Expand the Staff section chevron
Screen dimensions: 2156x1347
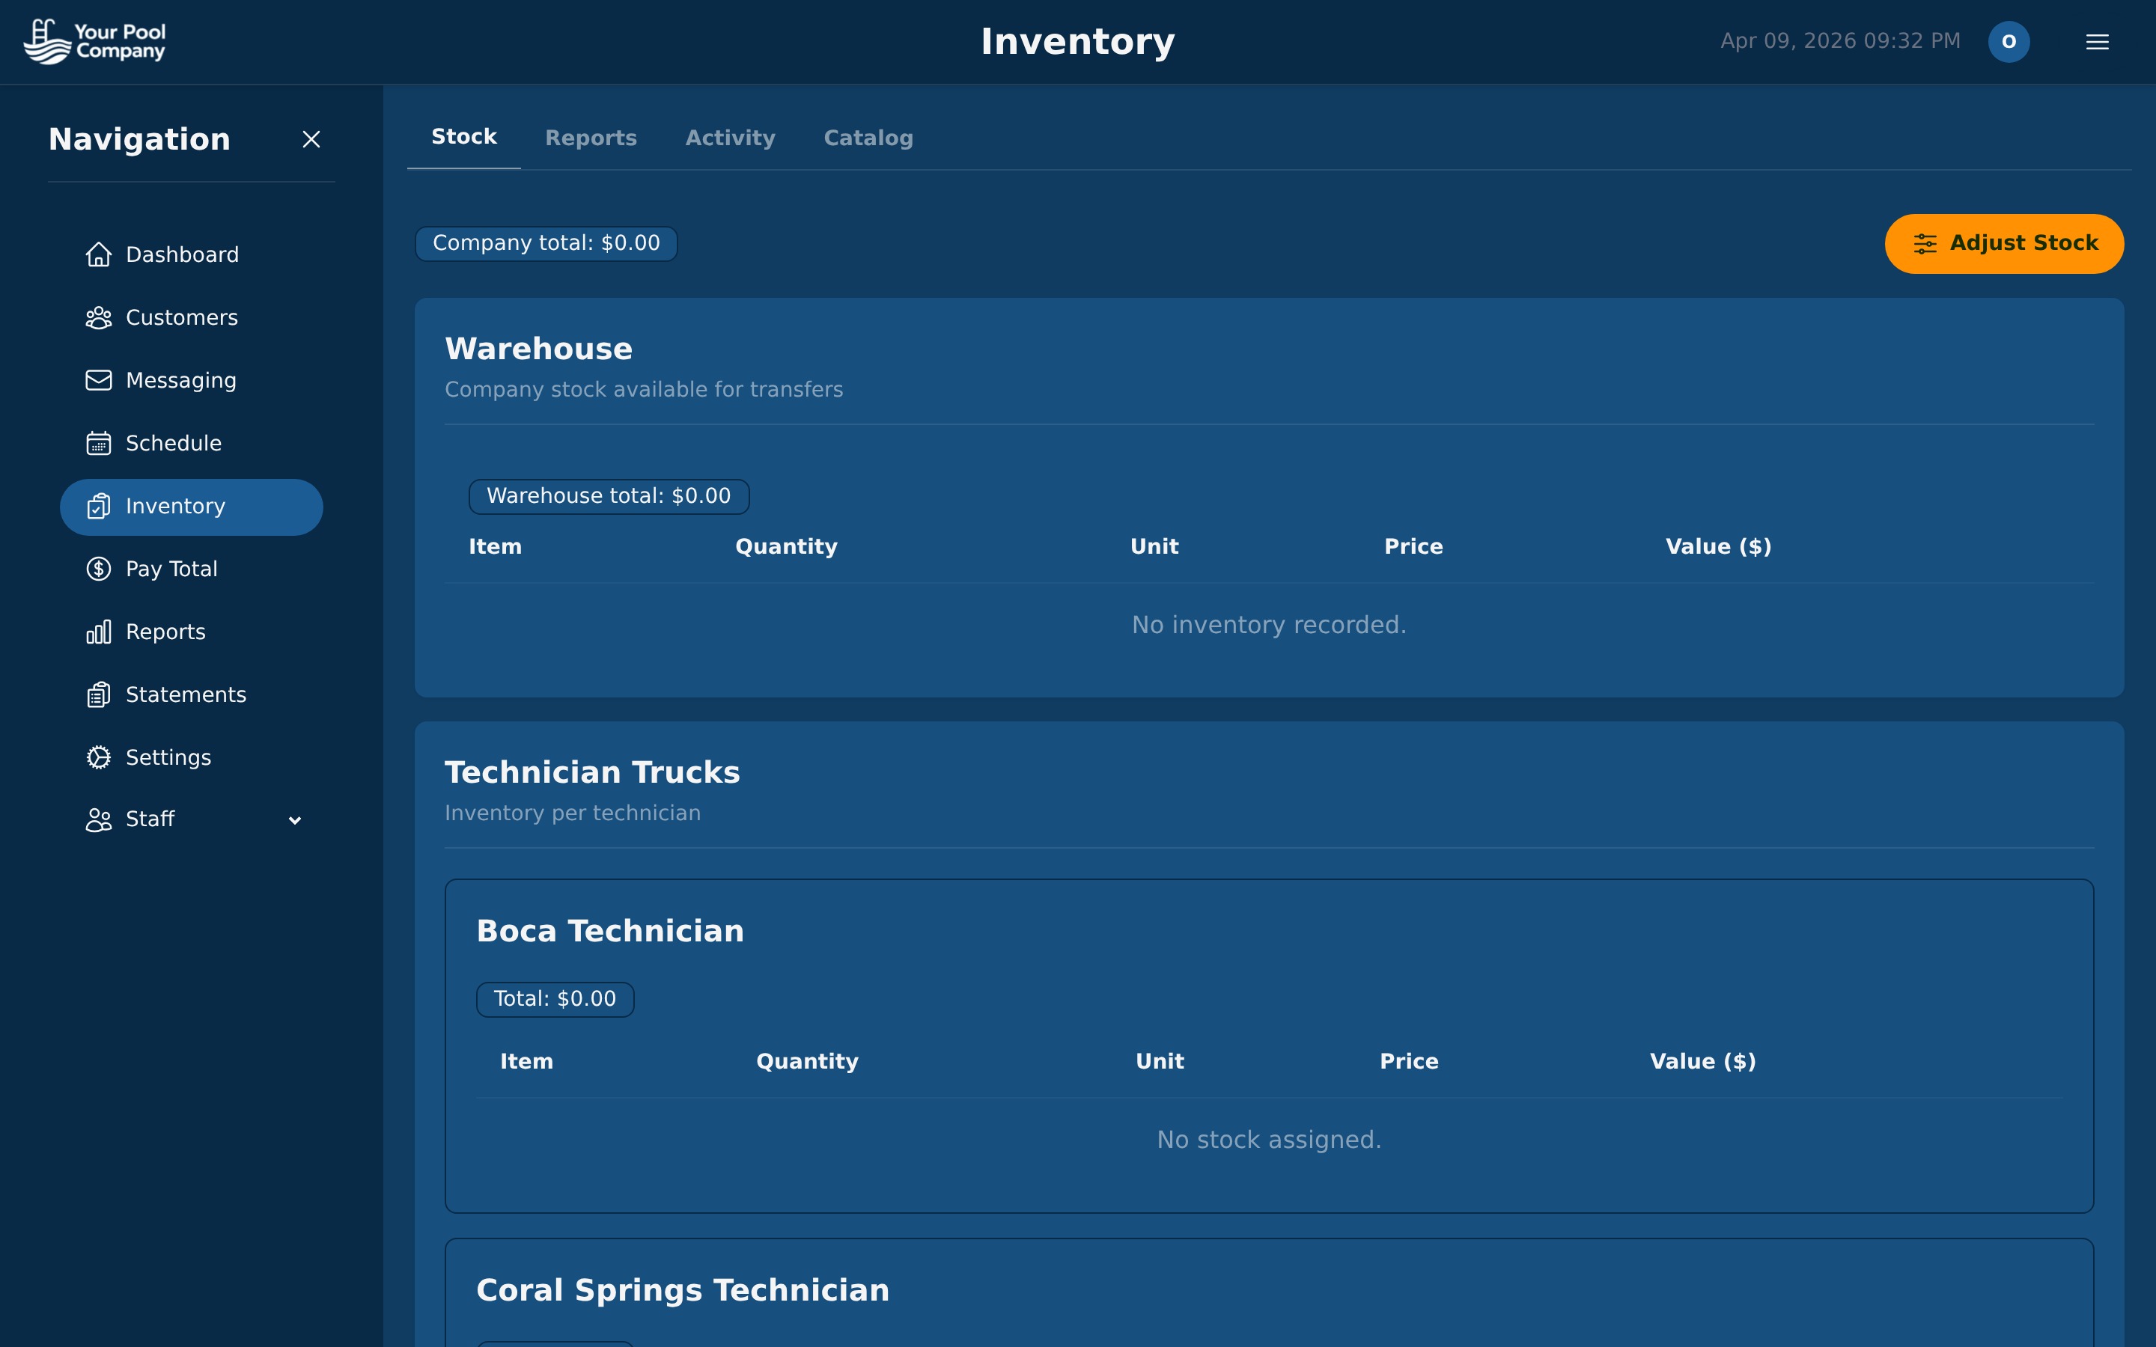[x=295, y=819]
